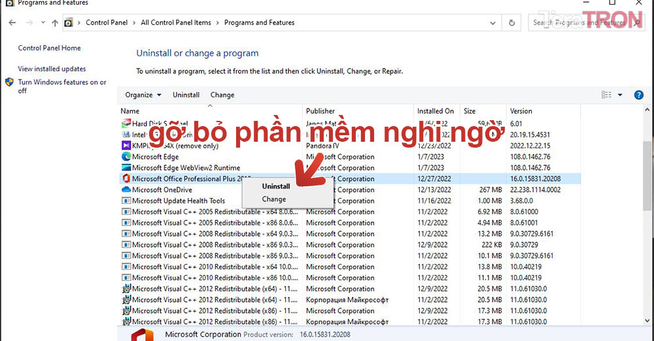Select KMPlayer 64X (remove only) row
The height and width of the screenshot is (341, 654).
coord(349,146)
